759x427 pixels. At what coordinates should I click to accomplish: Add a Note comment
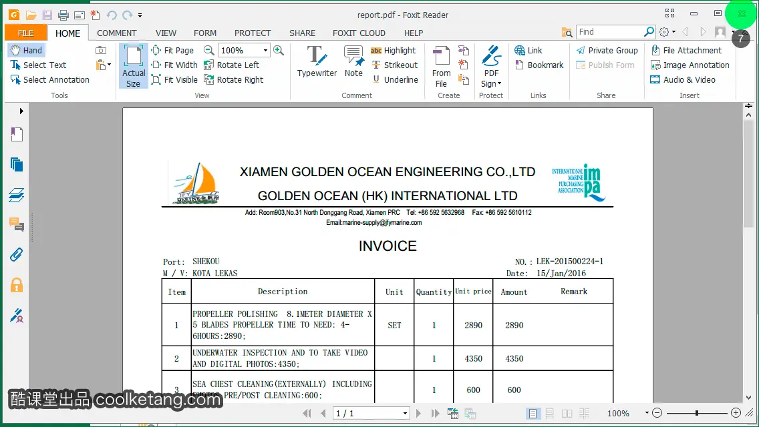[x=353, y=61]
